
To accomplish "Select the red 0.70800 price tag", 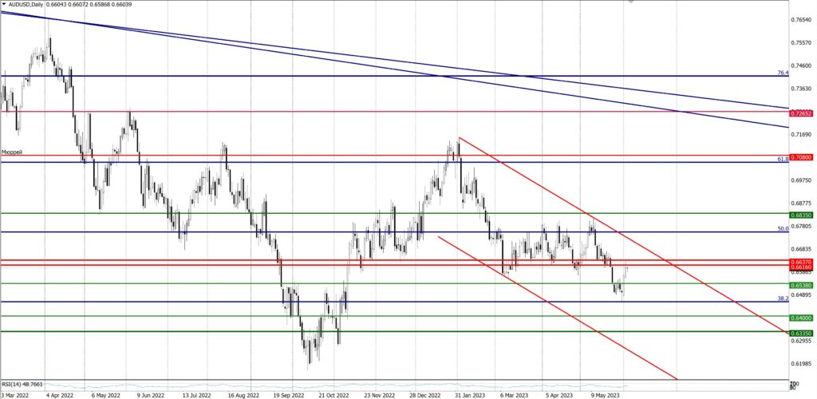I will point(801,158).
